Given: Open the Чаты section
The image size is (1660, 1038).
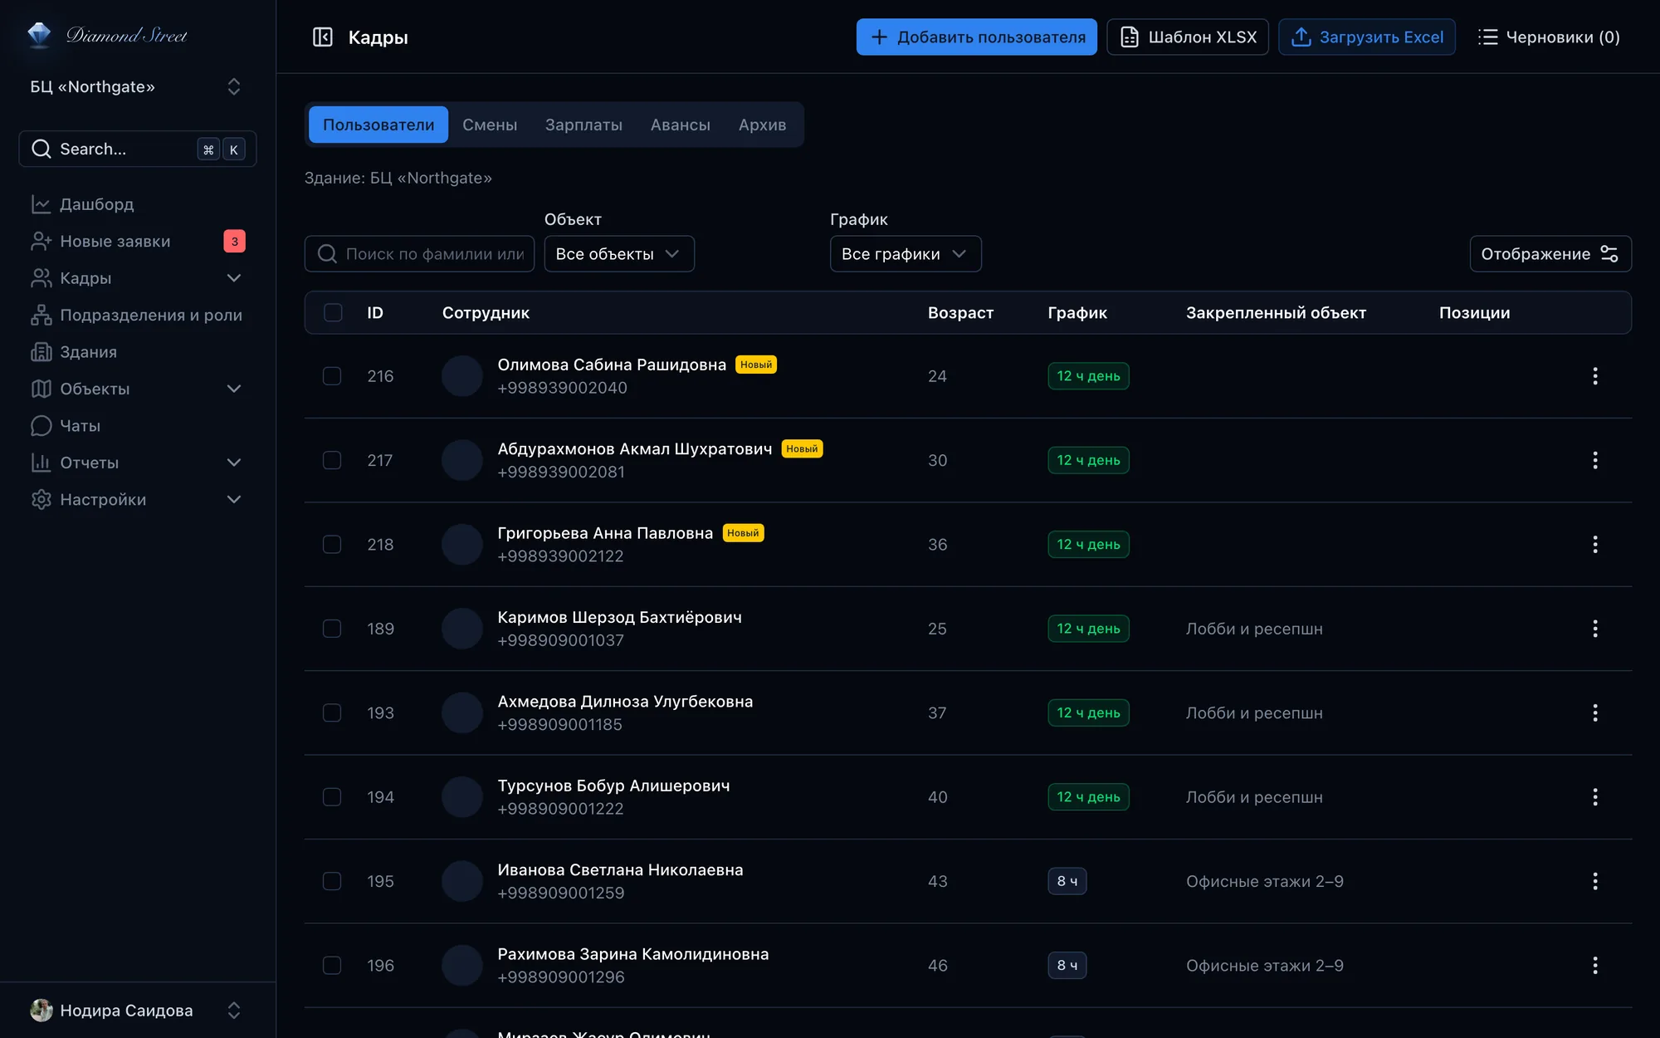Looking at the screenshot, I should pos(138,426).
